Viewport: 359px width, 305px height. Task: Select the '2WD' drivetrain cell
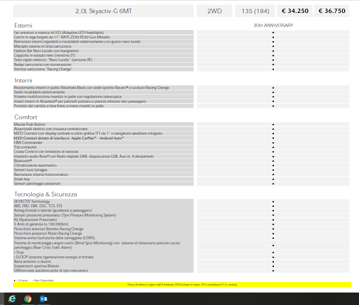tap(214, 11)
